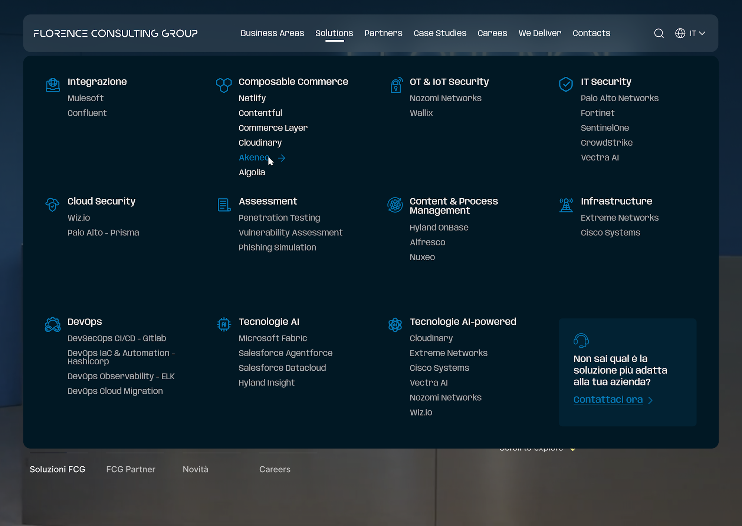Open the DevSecOps CI/CD - Gitlab link
This screenshot has width=742, height=526.
[116, 338]
